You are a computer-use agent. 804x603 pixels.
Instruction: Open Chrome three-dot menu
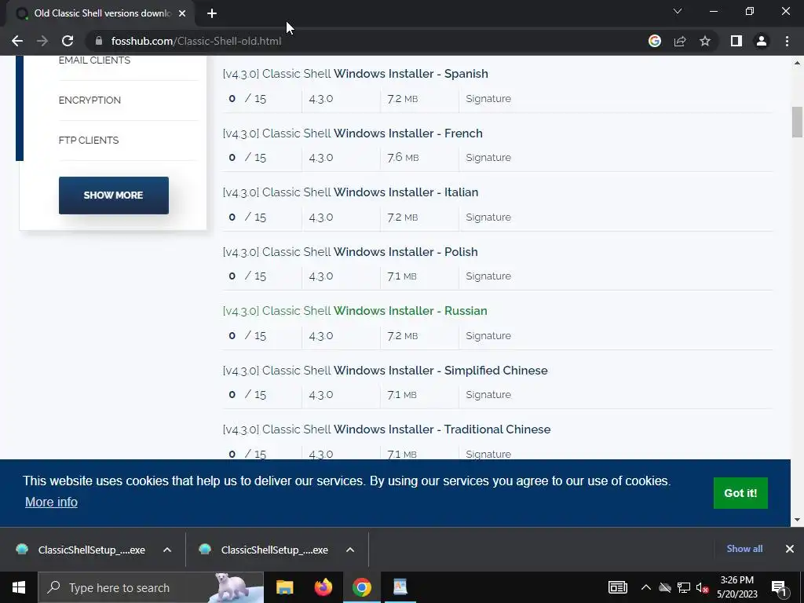787,41
